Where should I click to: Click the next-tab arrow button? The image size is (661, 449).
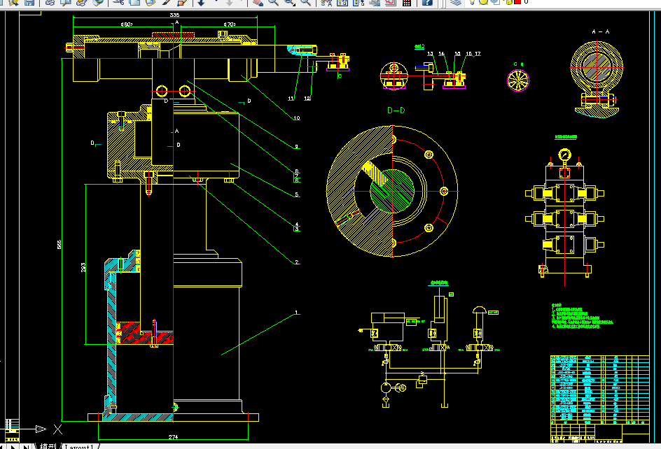pyautogui.click(x=14, y=446)
